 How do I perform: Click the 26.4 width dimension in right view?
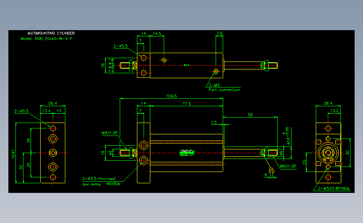click(328, 103)
